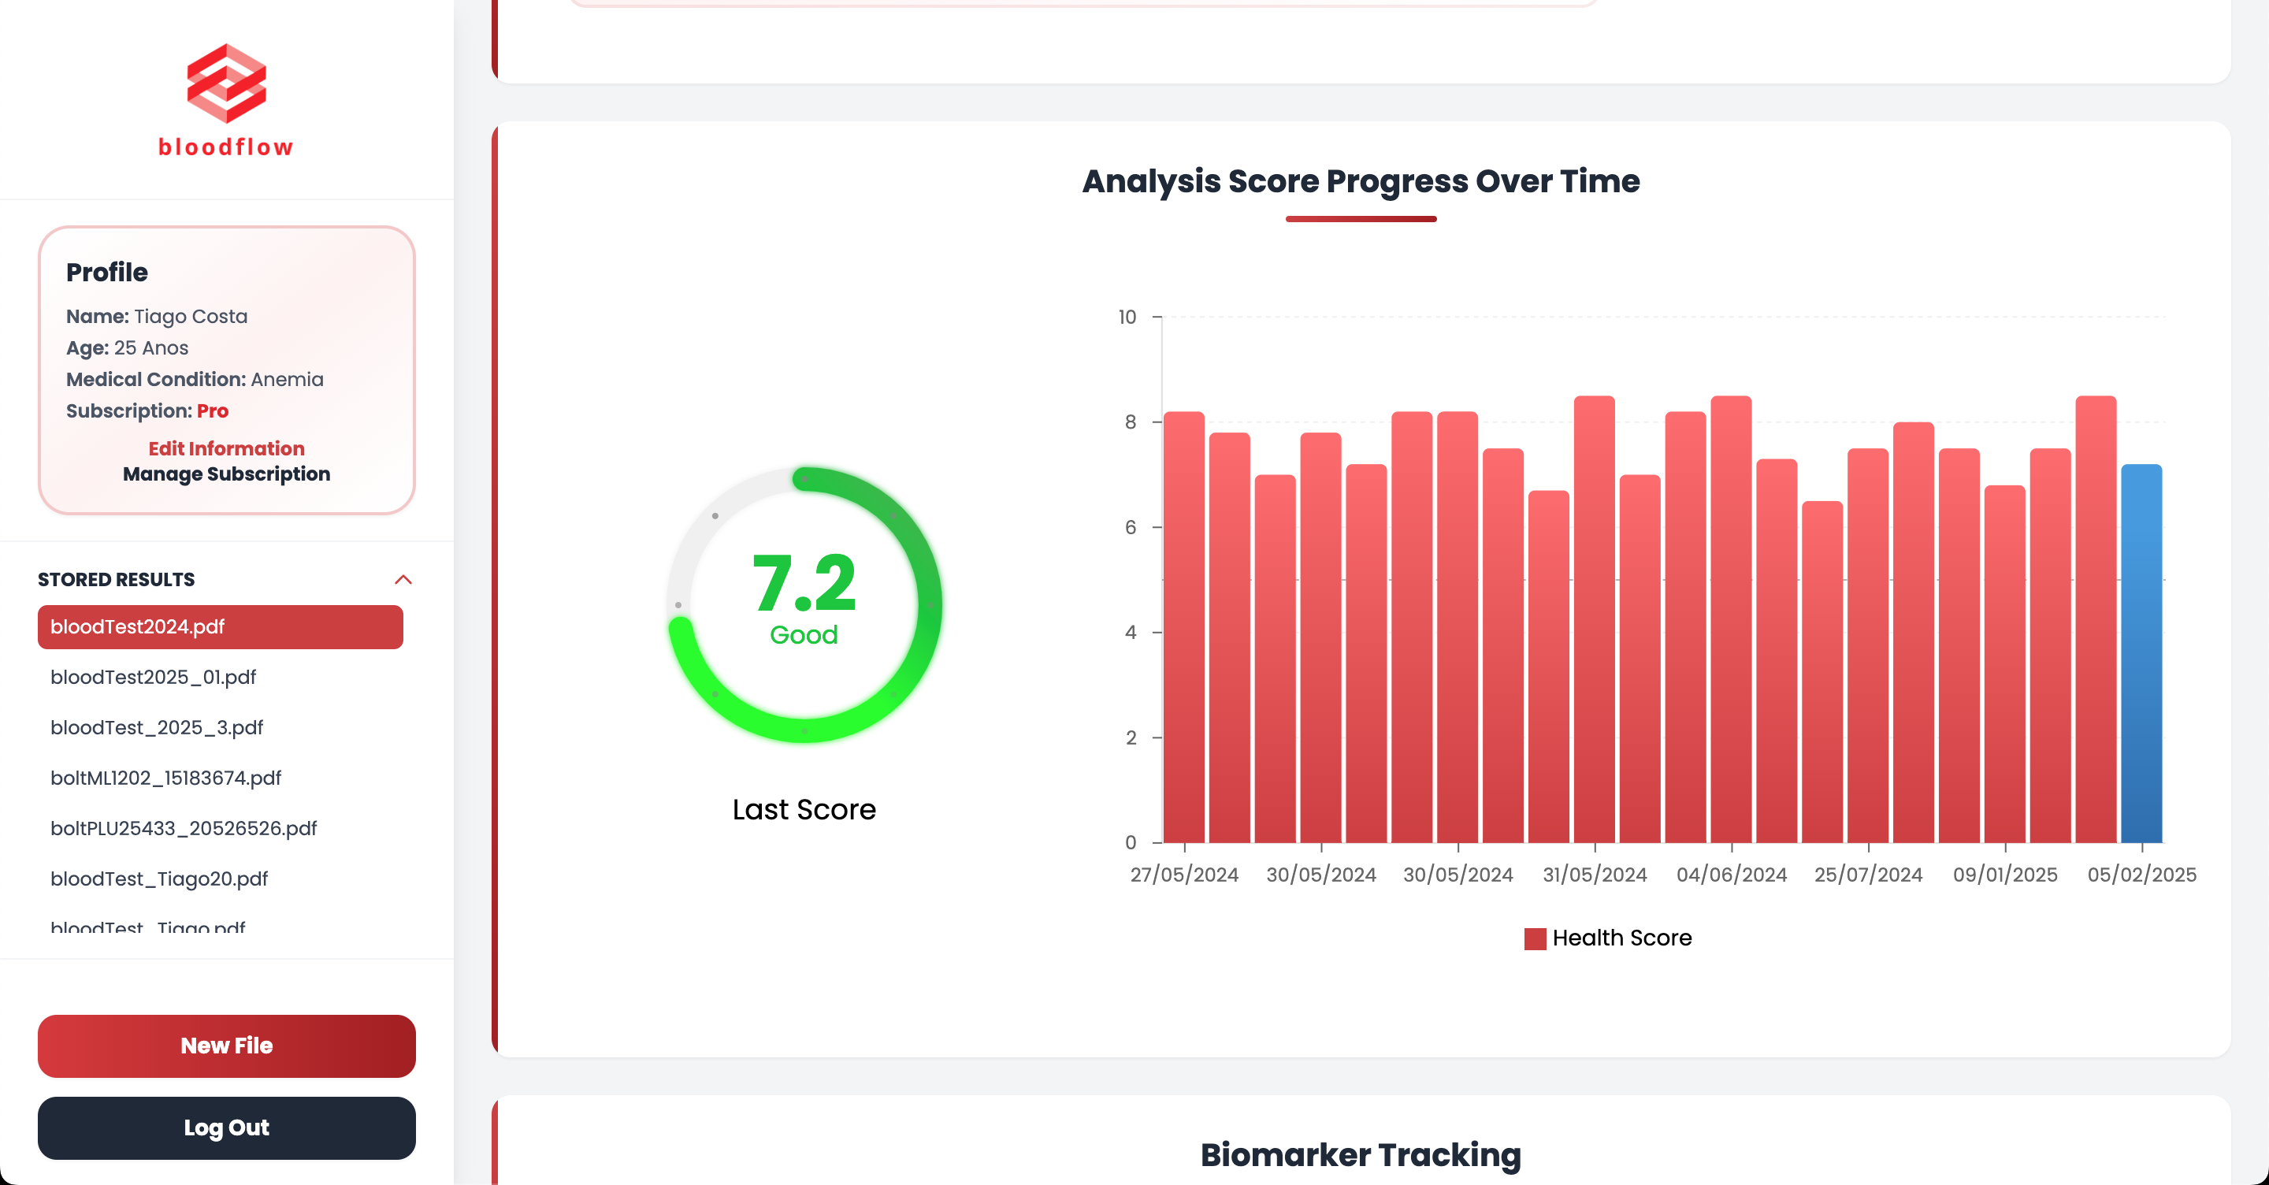
Task: Open Manage Subscription link
Action: pos(226,474)
